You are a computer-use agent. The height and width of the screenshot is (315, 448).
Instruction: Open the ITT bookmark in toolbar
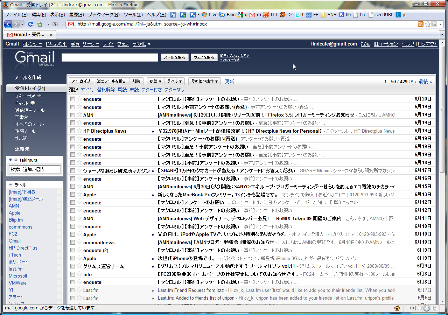click(271, 15)
